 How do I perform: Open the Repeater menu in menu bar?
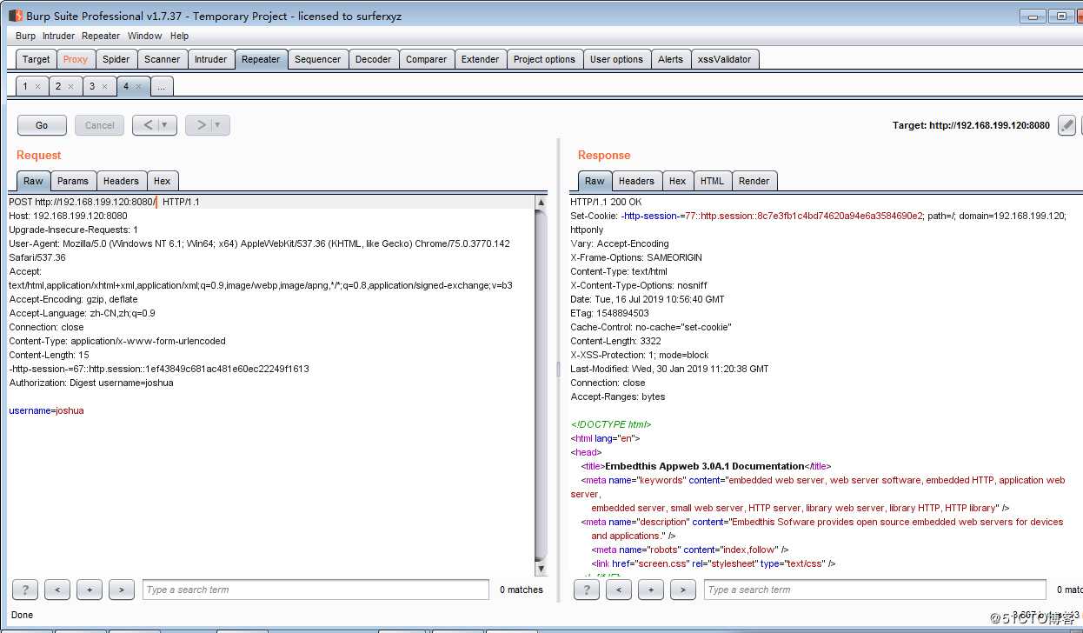(x=101, y=36)
